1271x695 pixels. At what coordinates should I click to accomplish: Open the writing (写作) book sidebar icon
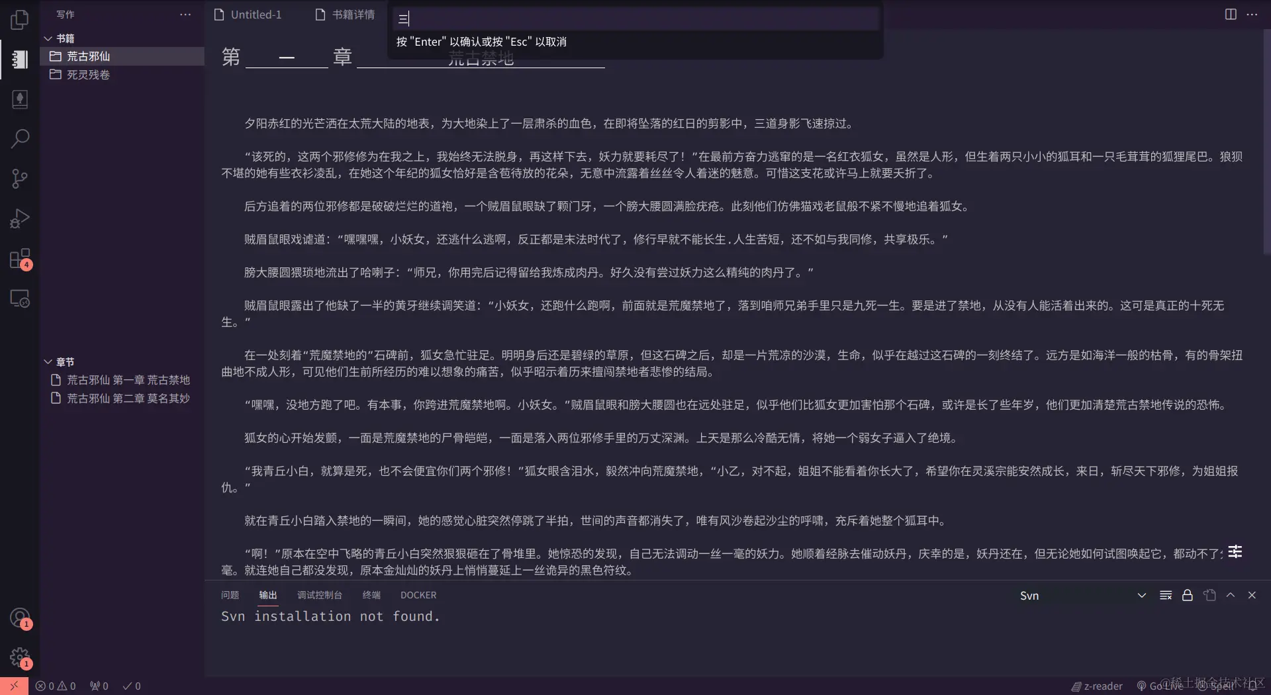pos(20,60)
